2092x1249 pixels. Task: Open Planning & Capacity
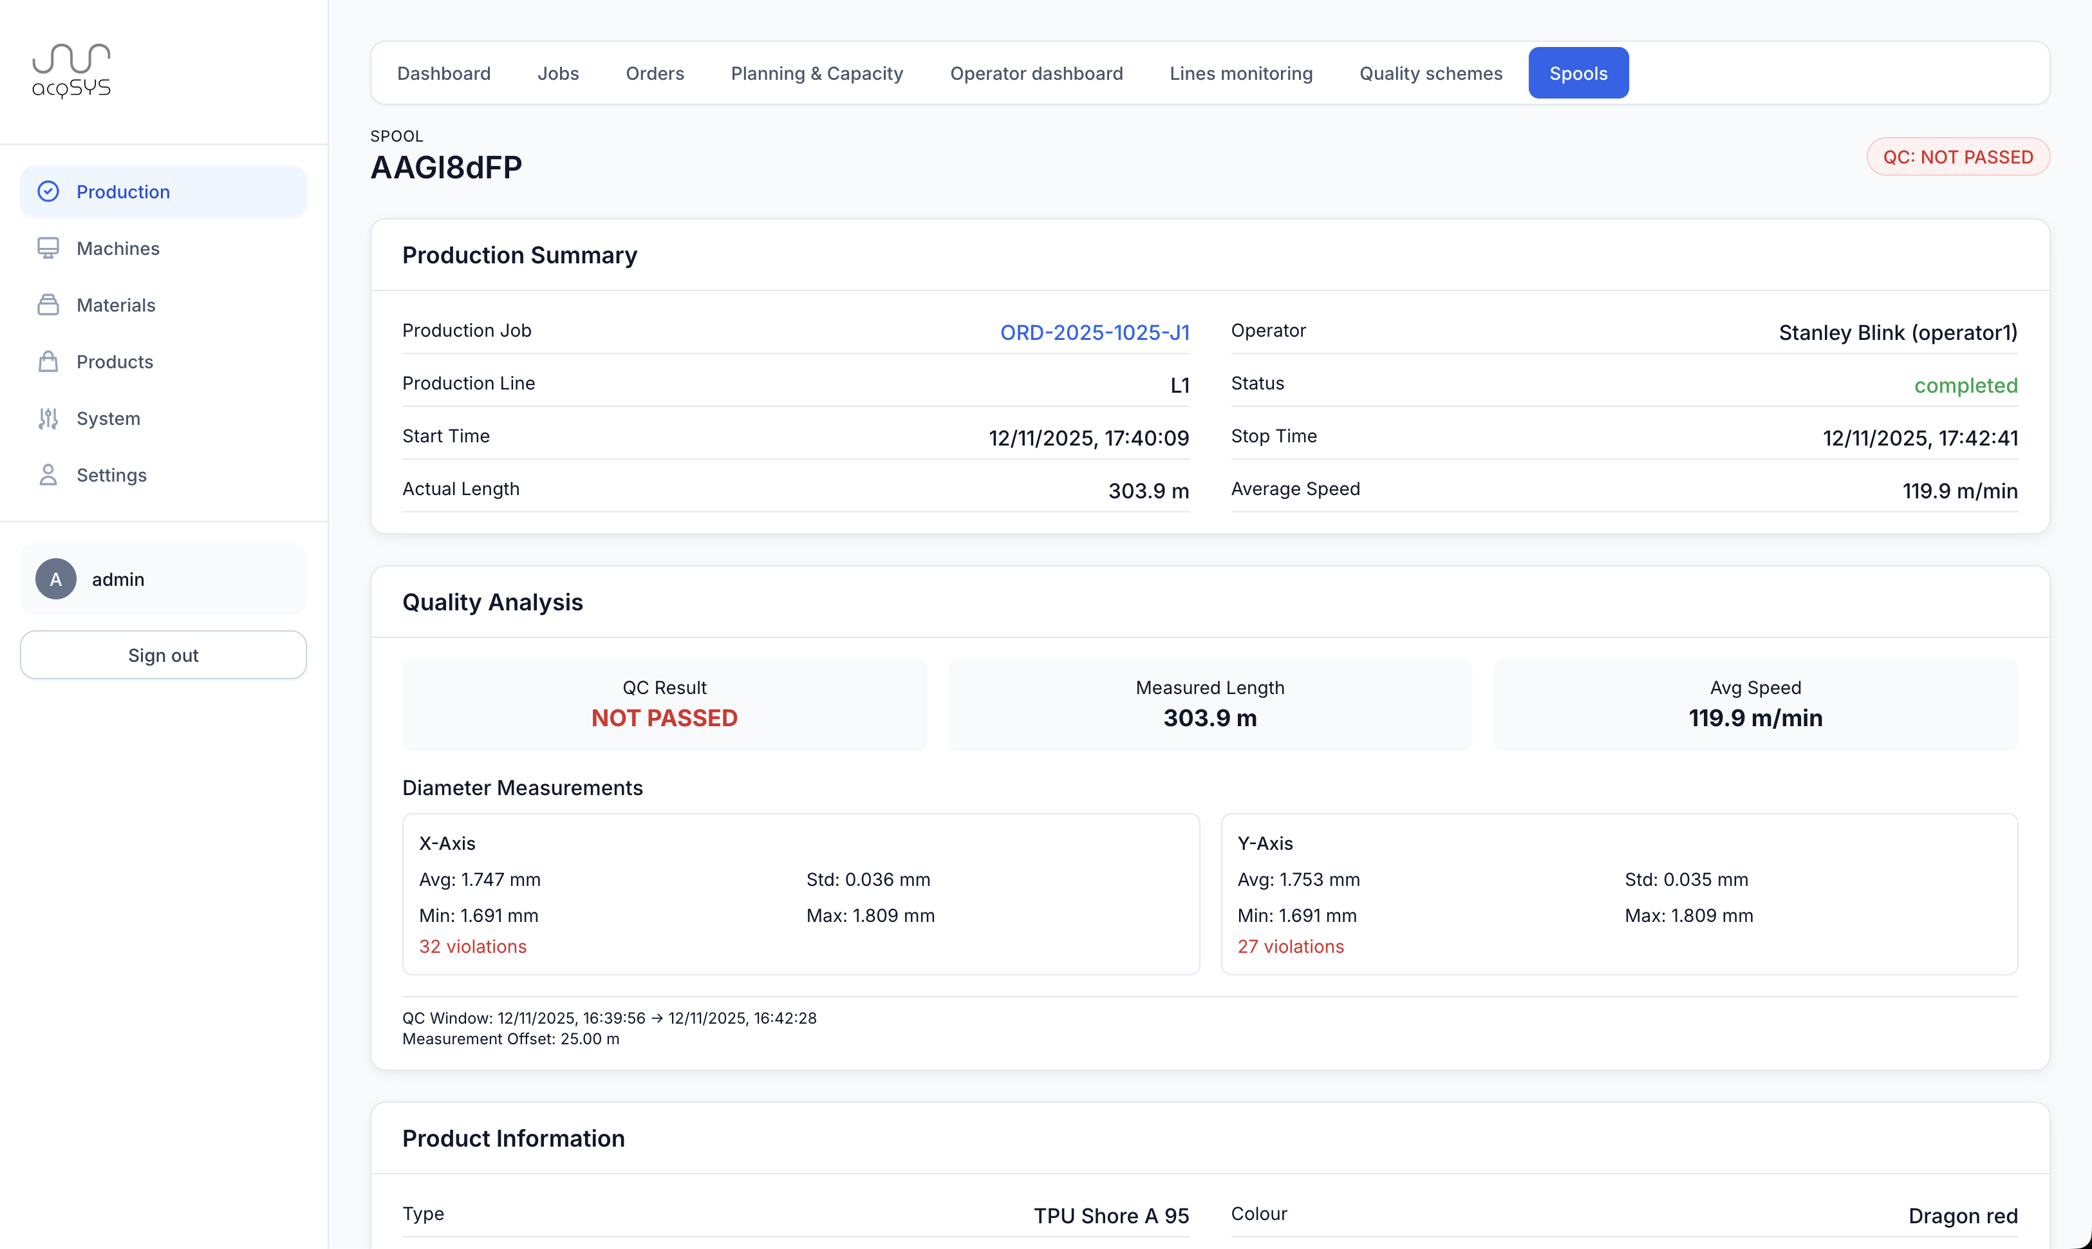pos(816,73)
